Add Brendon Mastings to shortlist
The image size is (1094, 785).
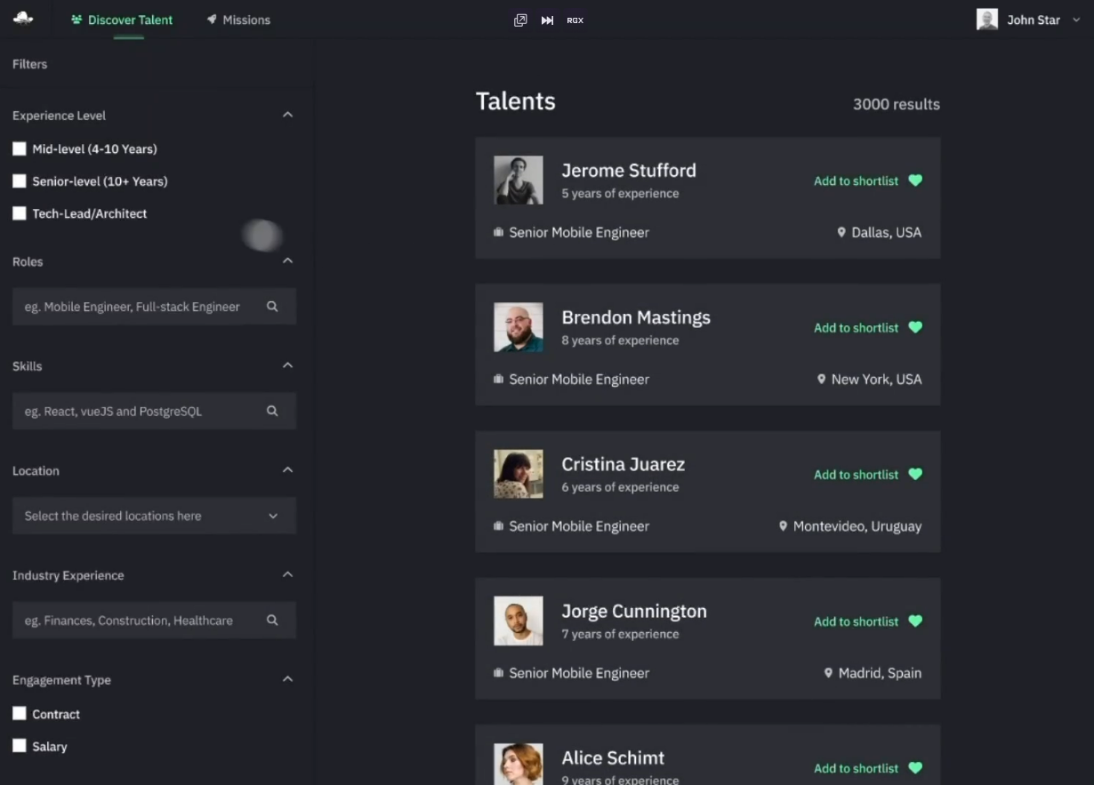pyautogui.click(x=857, y=328)
